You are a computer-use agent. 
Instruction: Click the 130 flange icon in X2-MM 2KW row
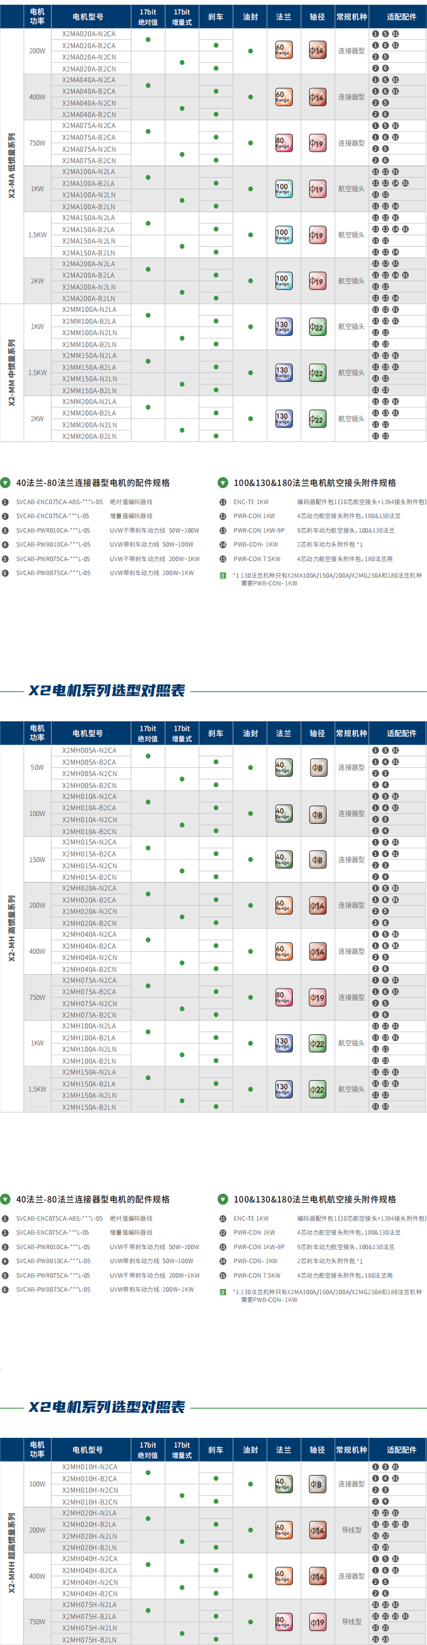284,419
